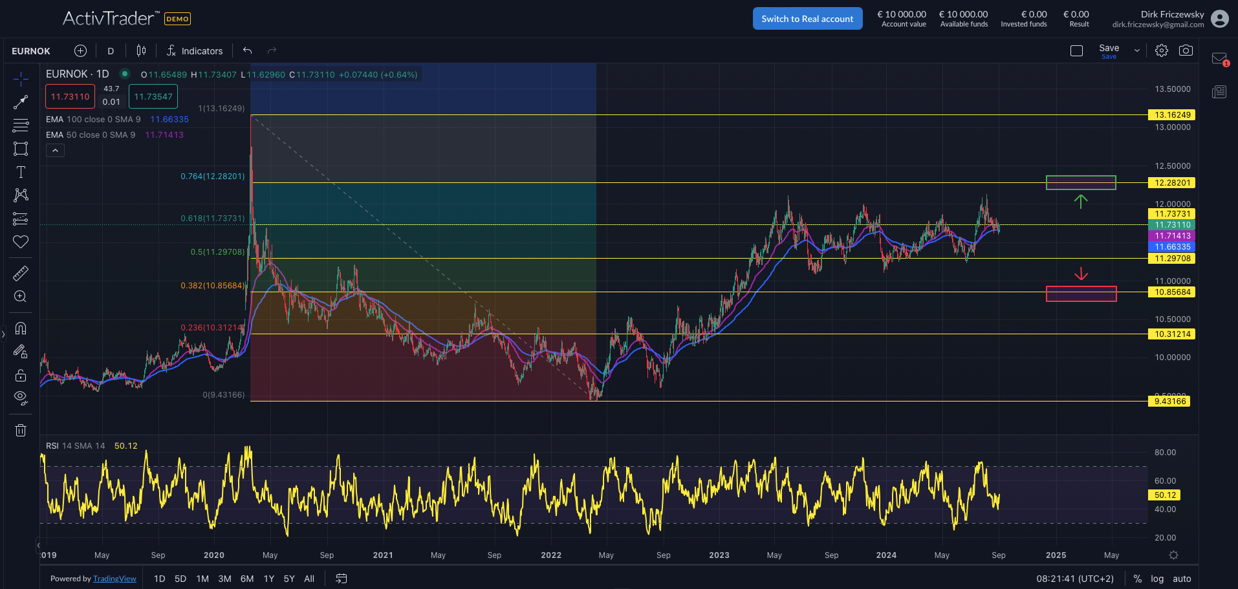Open the D timeframe interval dropdown
This screenshot has height=589, width=1238.
pyautogui.click(x=111, y=51)
